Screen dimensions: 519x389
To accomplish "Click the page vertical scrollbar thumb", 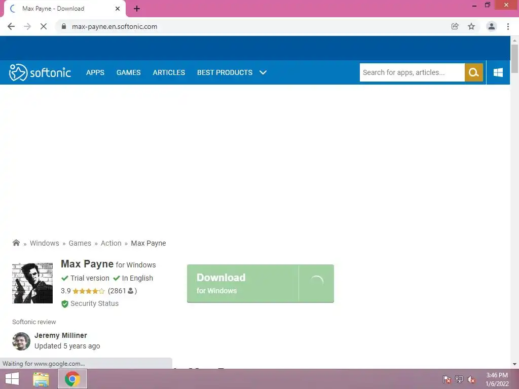I will click(x=515, y=58).
